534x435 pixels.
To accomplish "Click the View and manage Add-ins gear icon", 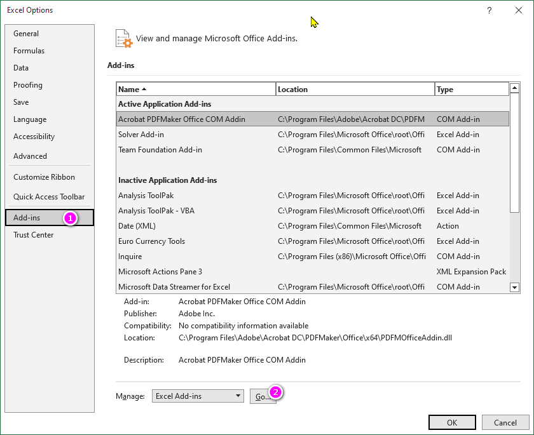I will (123, 38).
